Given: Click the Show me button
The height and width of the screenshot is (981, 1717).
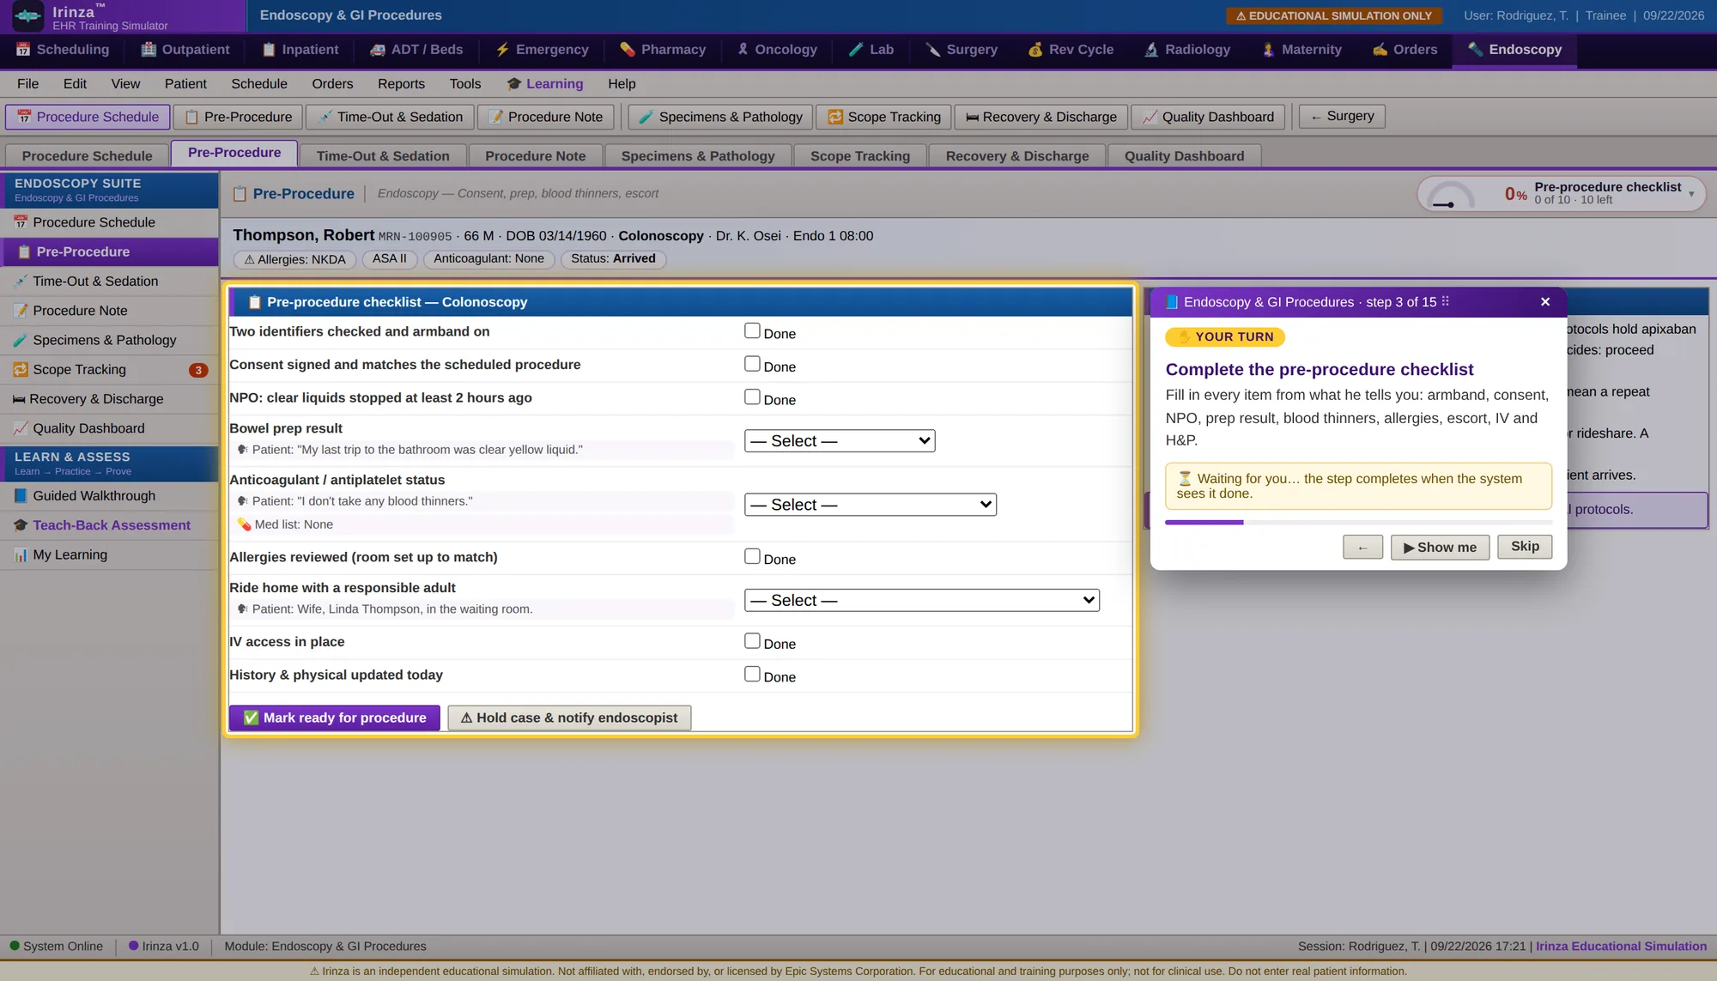Looking at the screenshot, I should click(x=1440, y=548).
